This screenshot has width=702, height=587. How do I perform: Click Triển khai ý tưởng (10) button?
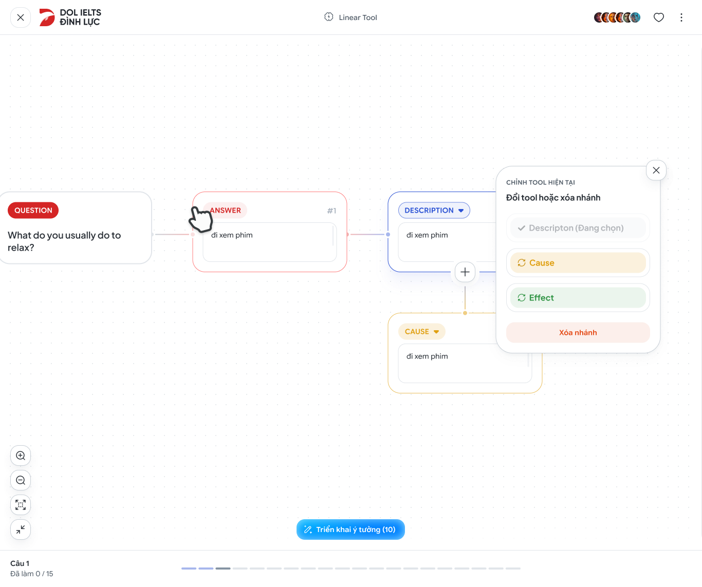[351, 529]
